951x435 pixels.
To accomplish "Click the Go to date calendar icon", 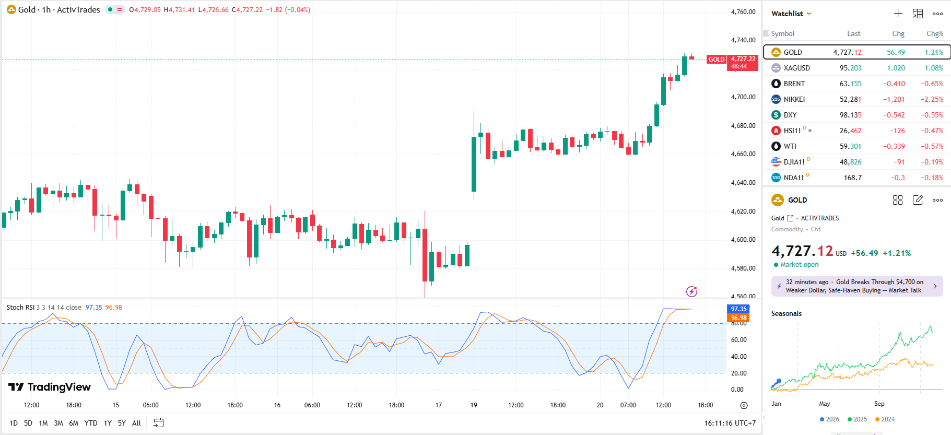I will click(159, 423).
